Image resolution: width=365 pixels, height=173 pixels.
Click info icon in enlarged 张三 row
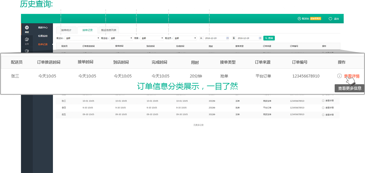[339, 76]
